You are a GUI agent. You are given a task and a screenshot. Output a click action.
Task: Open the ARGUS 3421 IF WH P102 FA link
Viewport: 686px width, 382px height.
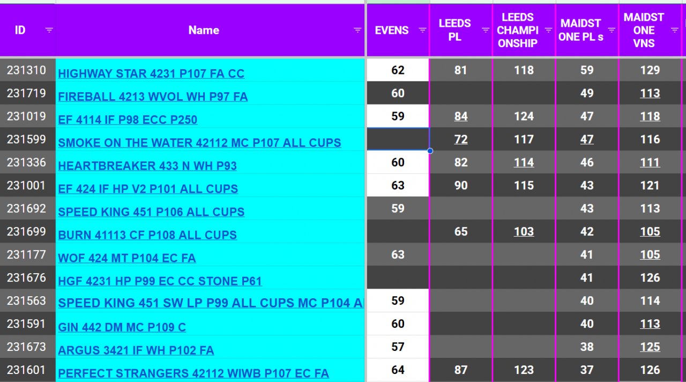coord(136,350)
